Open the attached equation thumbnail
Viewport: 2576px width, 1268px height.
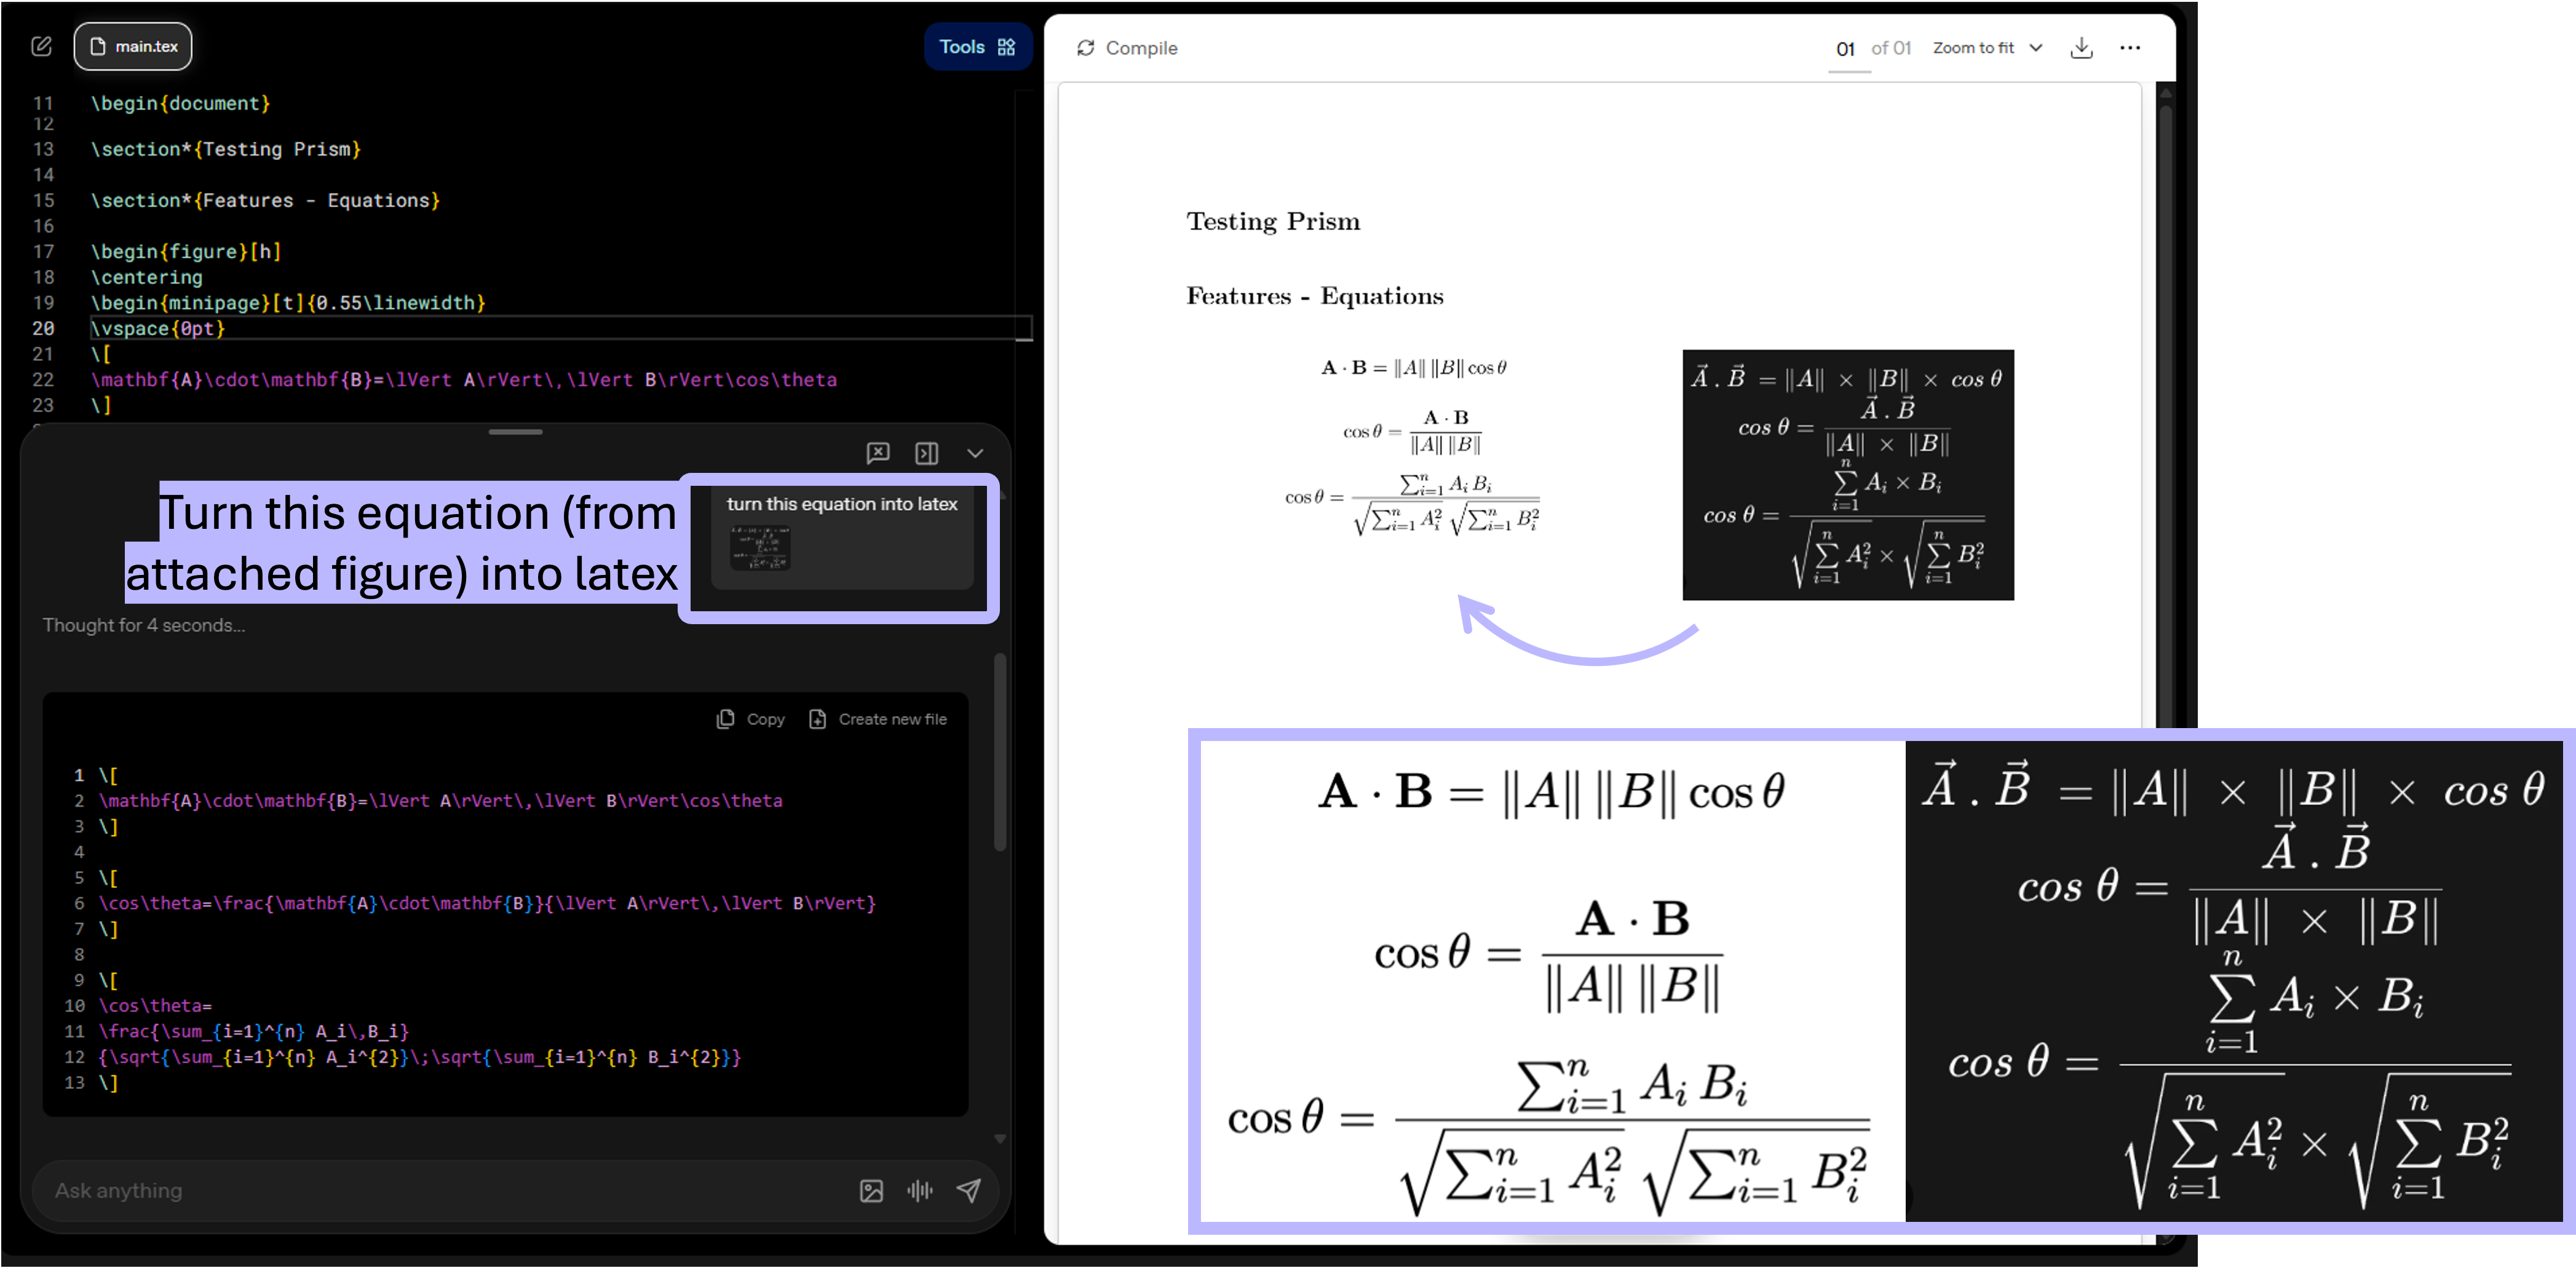coord(760,548)
